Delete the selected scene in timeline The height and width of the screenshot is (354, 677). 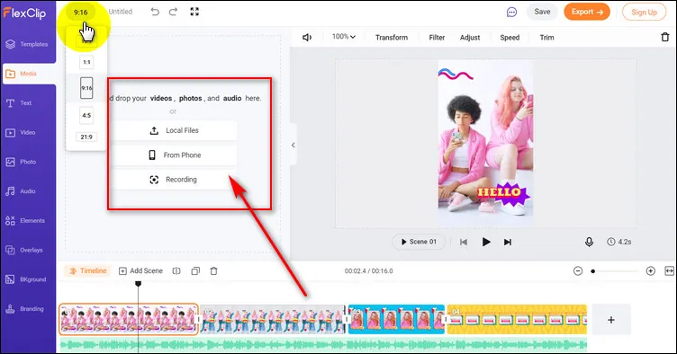213,270
